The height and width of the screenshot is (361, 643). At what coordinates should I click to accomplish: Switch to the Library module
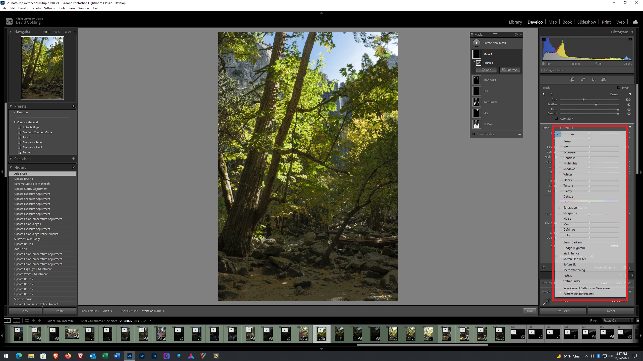tap(515, 22)
